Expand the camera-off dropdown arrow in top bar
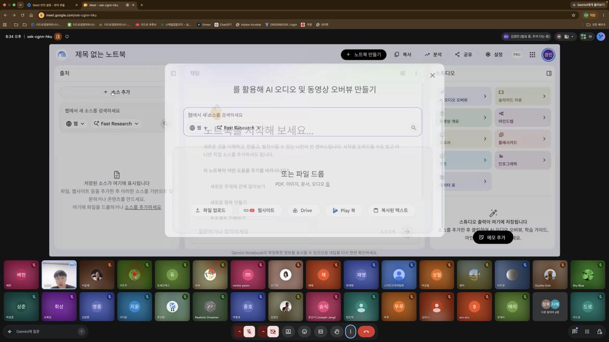Screen dimensions: 609x342 point(572,37)
